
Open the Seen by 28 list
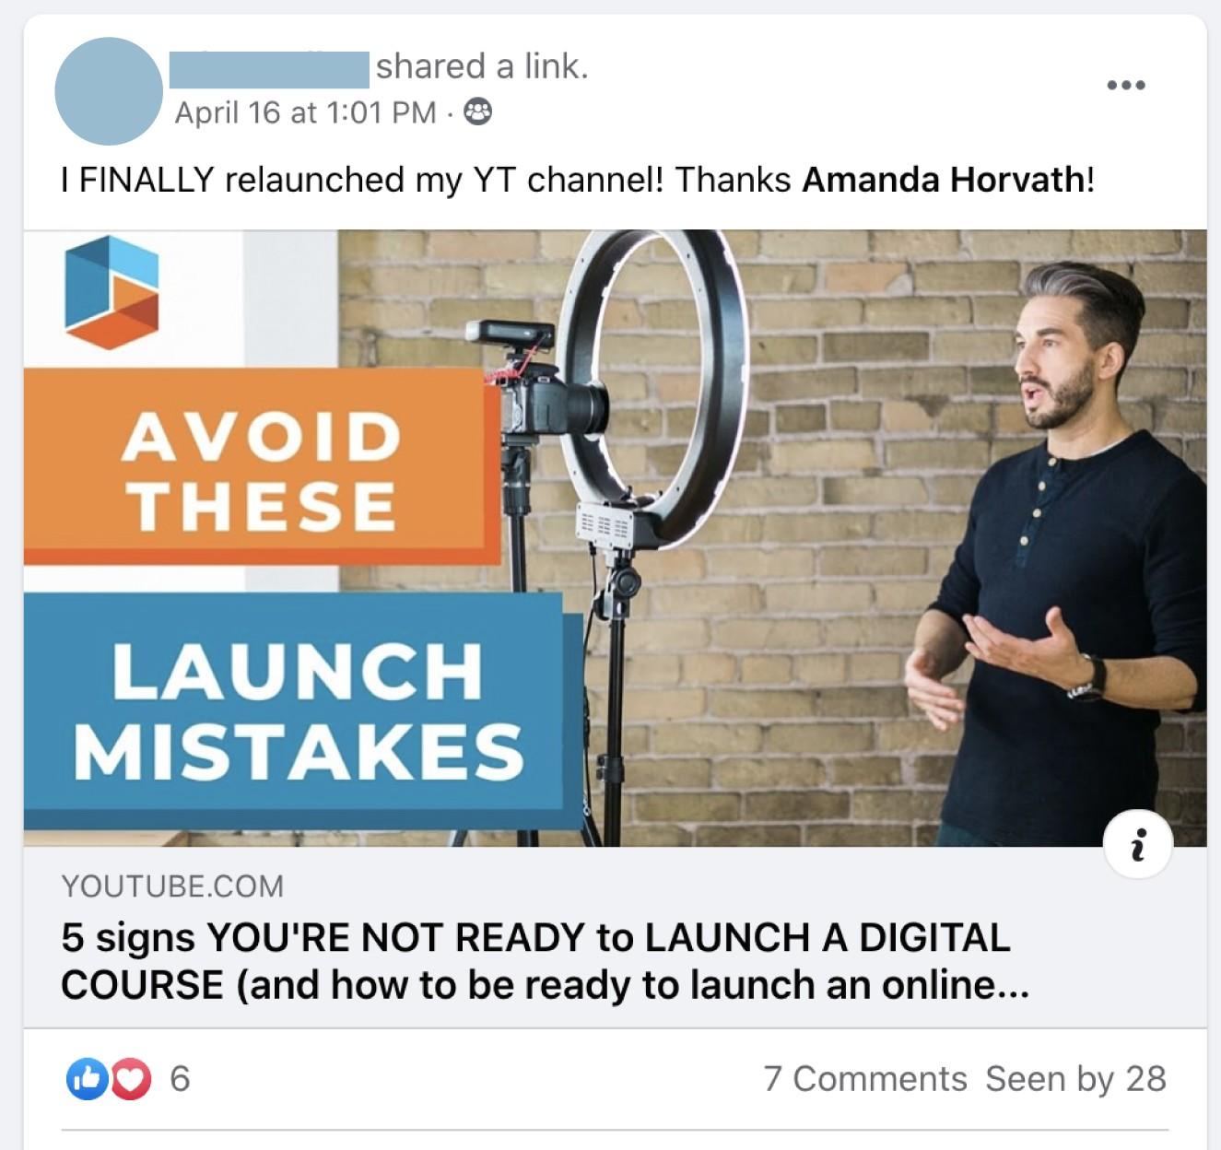point(1075,1079)
